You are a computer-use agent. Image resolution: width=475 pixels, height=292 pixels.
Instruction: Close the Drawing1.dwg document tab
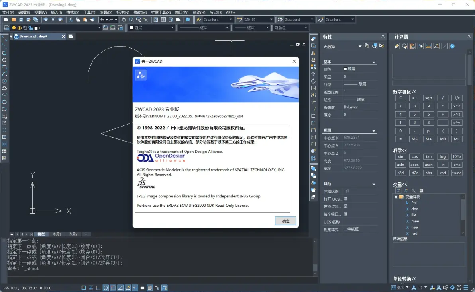(63, 36)
